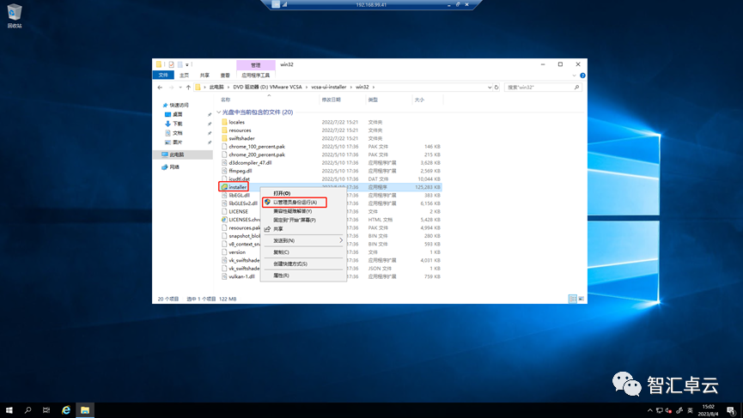Refresh the current folder view
Viewport: 743px width, 418px height.
tap(496, 87)
